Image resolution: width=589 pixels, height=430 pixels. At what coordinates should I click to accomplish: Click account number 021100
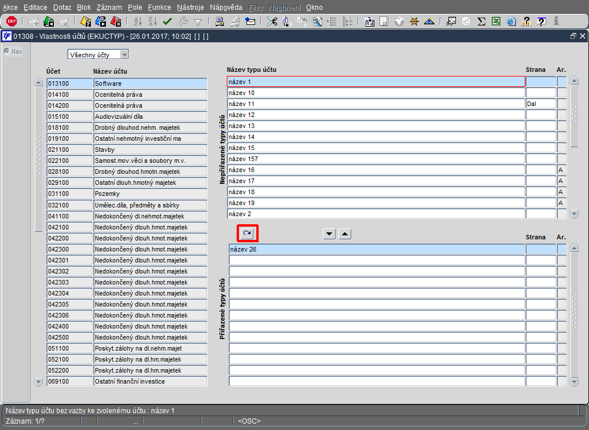(69, 150)
